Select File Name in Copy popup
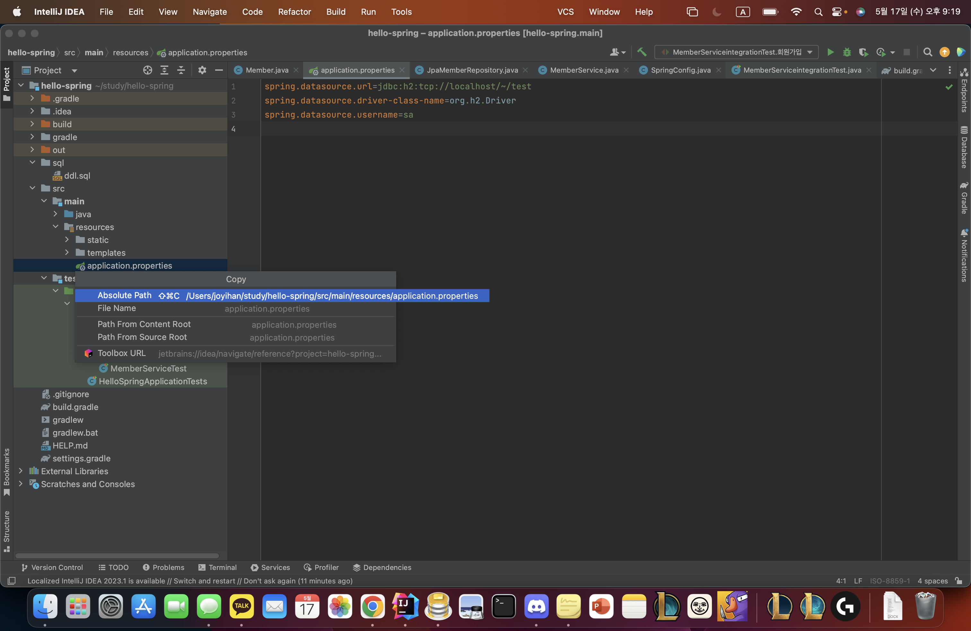This screenshot has height=631, width=971. pyautogui.click(x=235, y=308)
